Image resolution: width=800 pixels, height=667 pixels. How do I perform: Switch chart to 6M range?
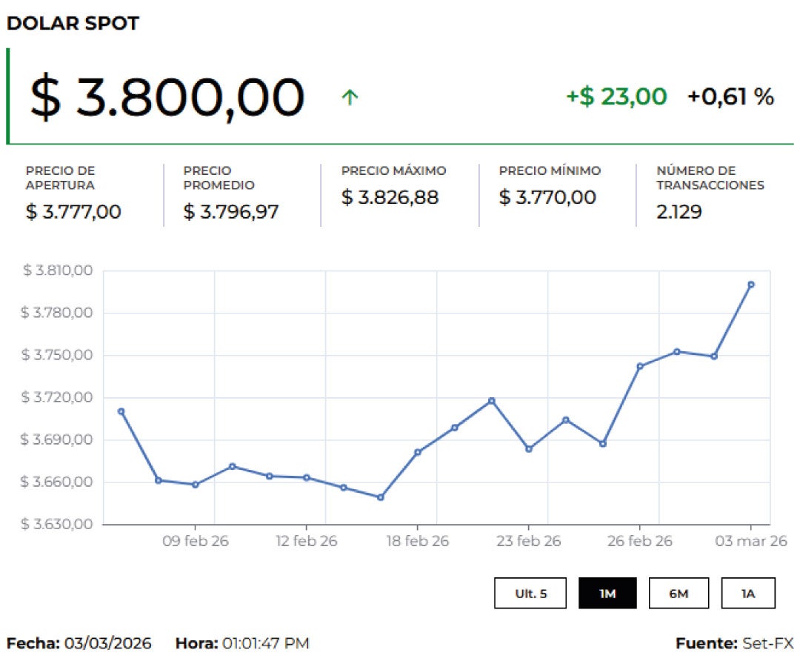[678, 593]
